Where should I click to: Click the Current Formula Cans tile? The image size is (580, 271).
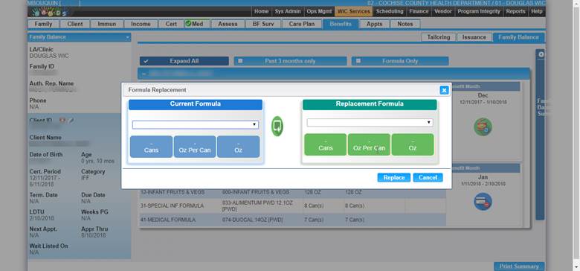click(151, 147)
